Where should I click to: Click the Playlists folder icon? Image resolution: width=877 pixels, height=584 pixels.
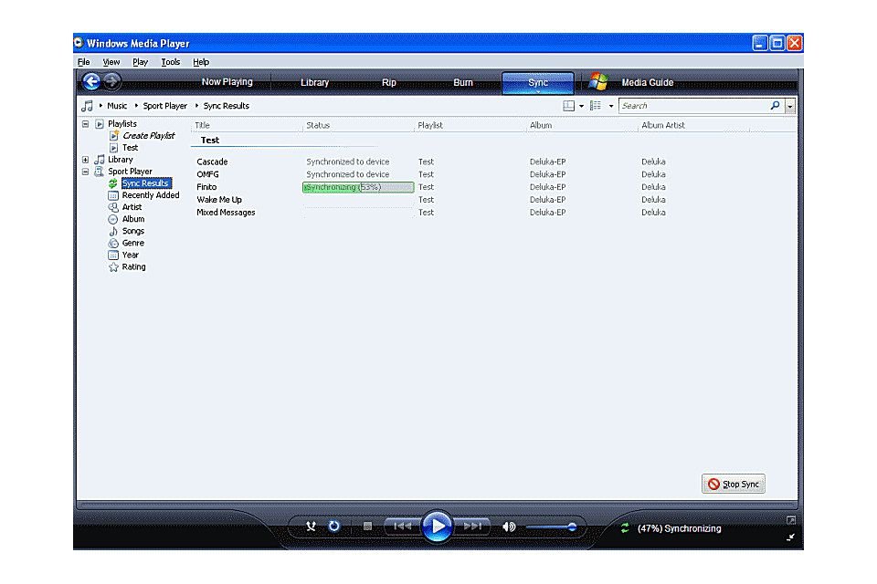click(x=100, y=124)
